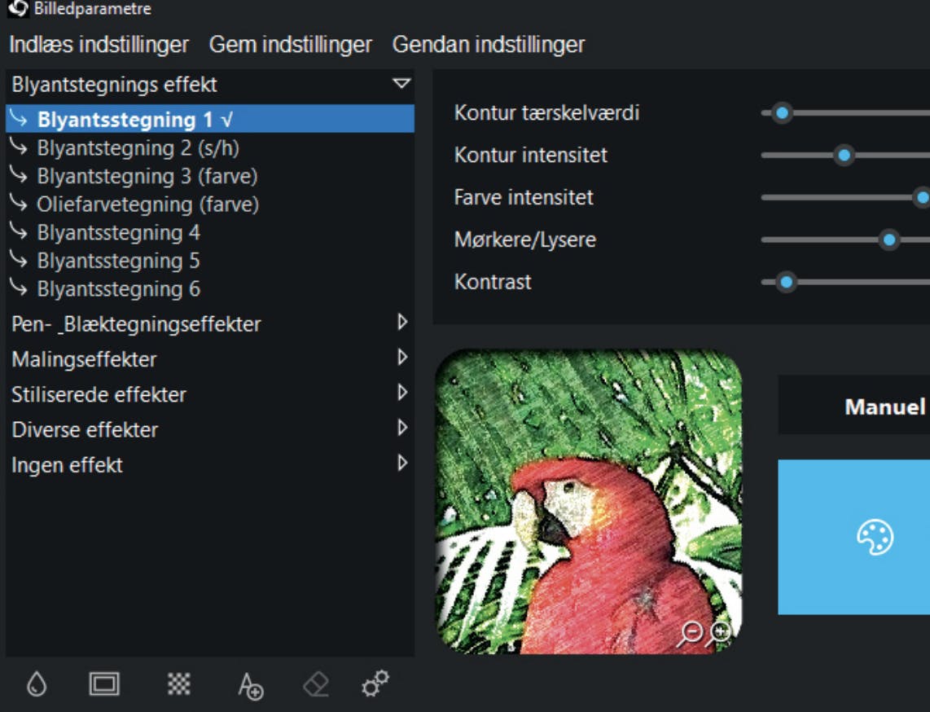Open Gendan indstillinger menu
The width and height of the screenshot is (930, 712).
click(489, 45)
